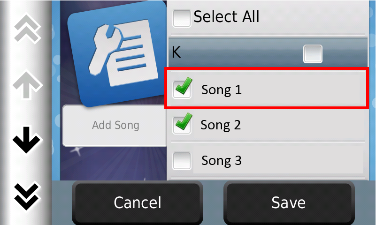
Task: Click the starry purple area below Add Song
Action: 113,163
